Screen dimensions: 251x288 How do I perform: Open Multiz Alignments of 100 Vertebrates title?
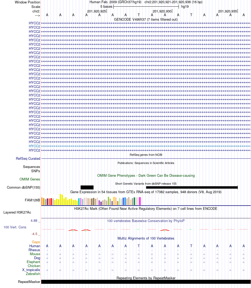pos(146,238)
